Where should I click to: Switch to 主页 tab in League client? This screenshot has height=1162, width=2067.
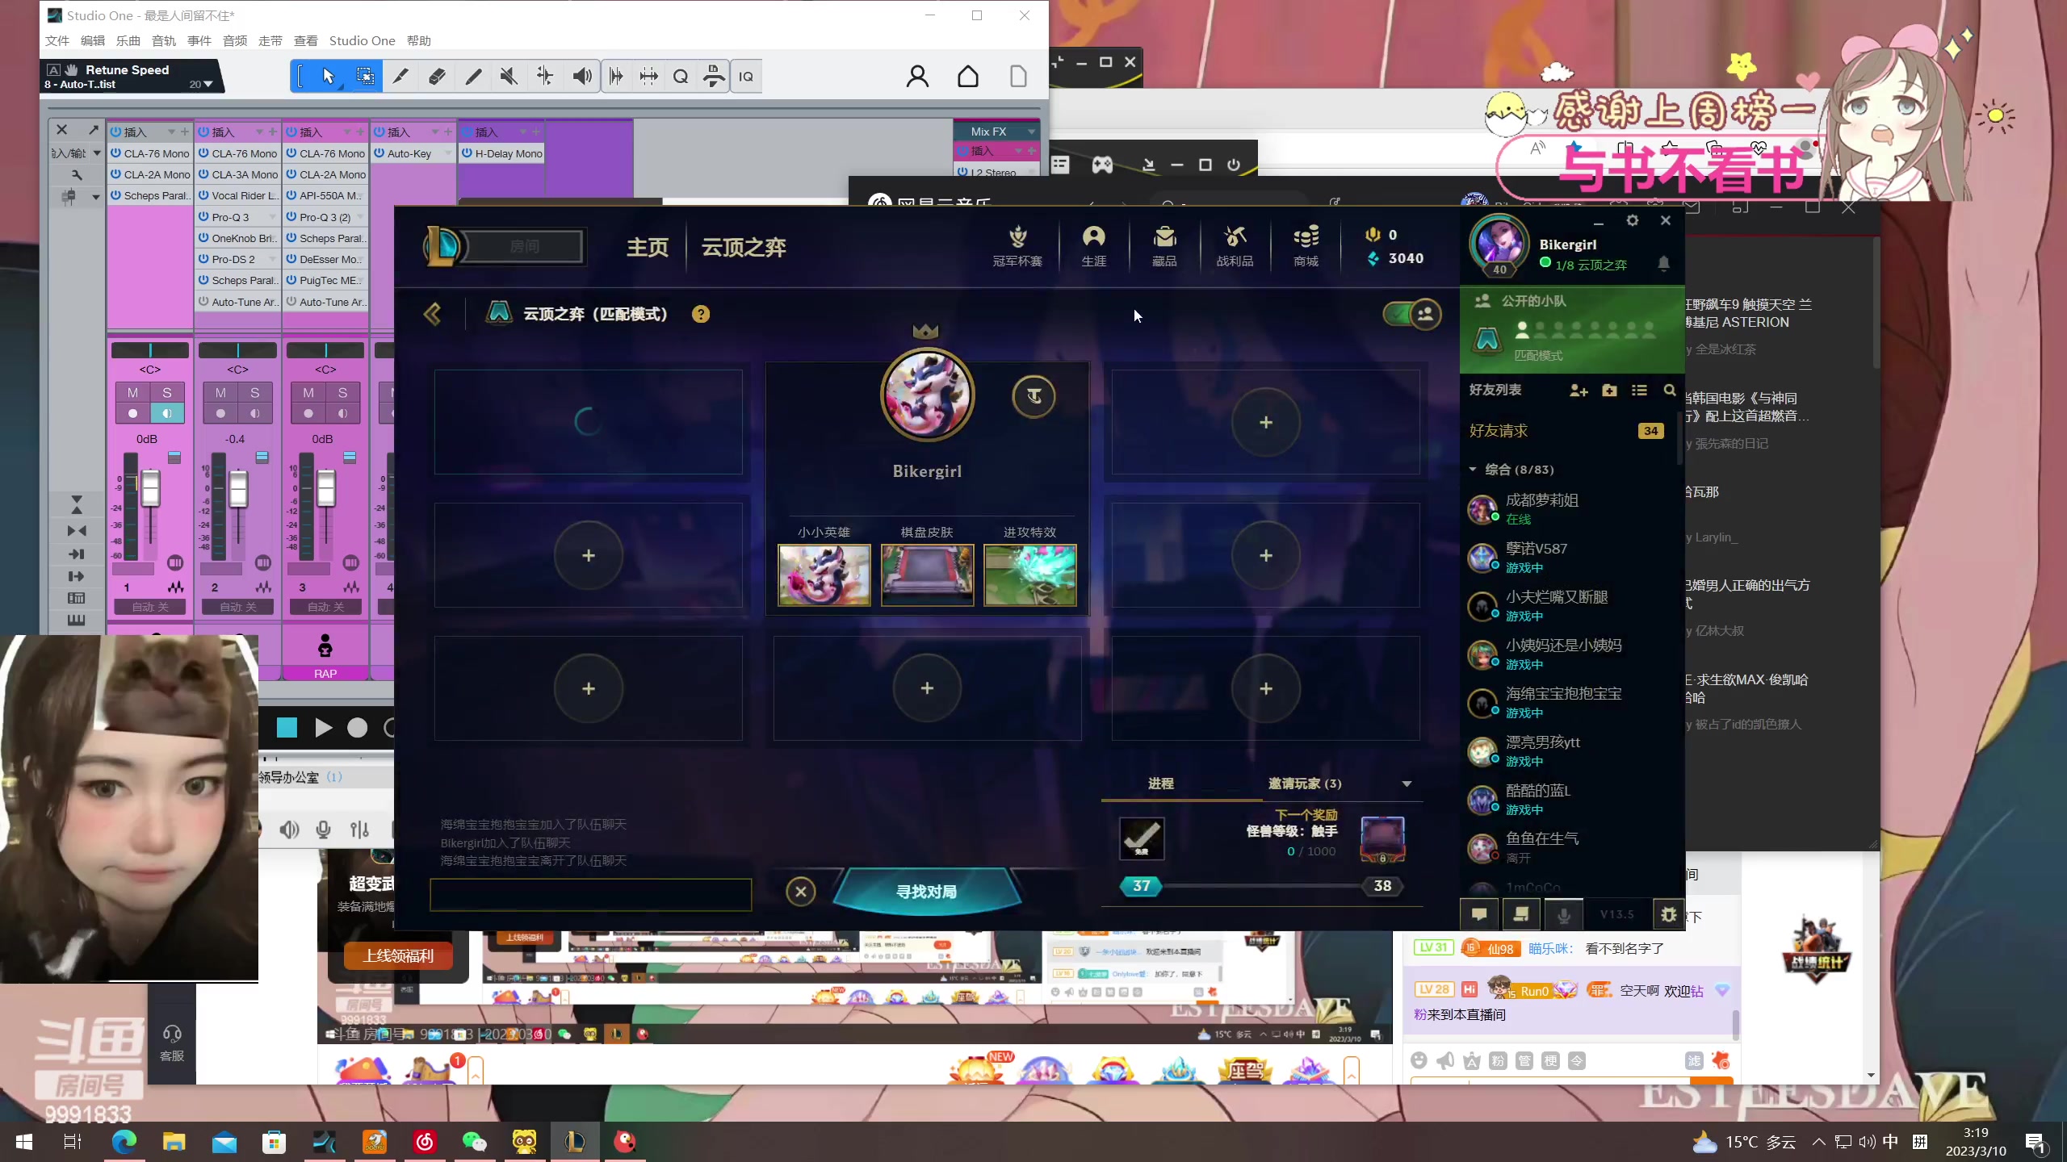point(648,247)
